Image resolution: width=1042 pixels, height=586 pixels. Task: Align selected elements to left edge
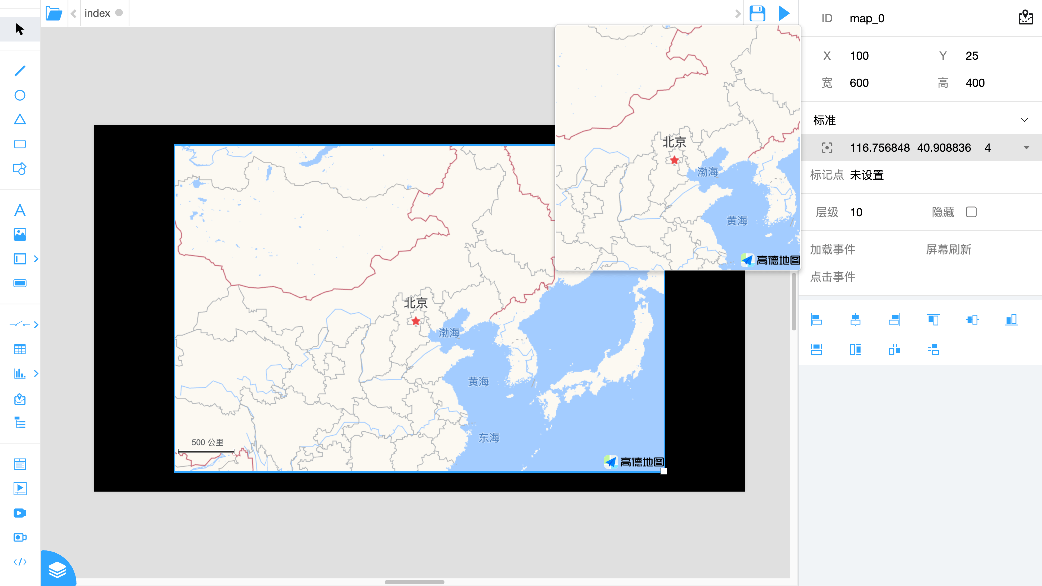(816, 320)
